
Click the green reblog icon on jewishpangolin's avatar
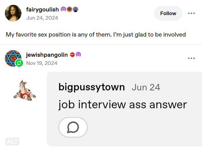pos(19,63)
